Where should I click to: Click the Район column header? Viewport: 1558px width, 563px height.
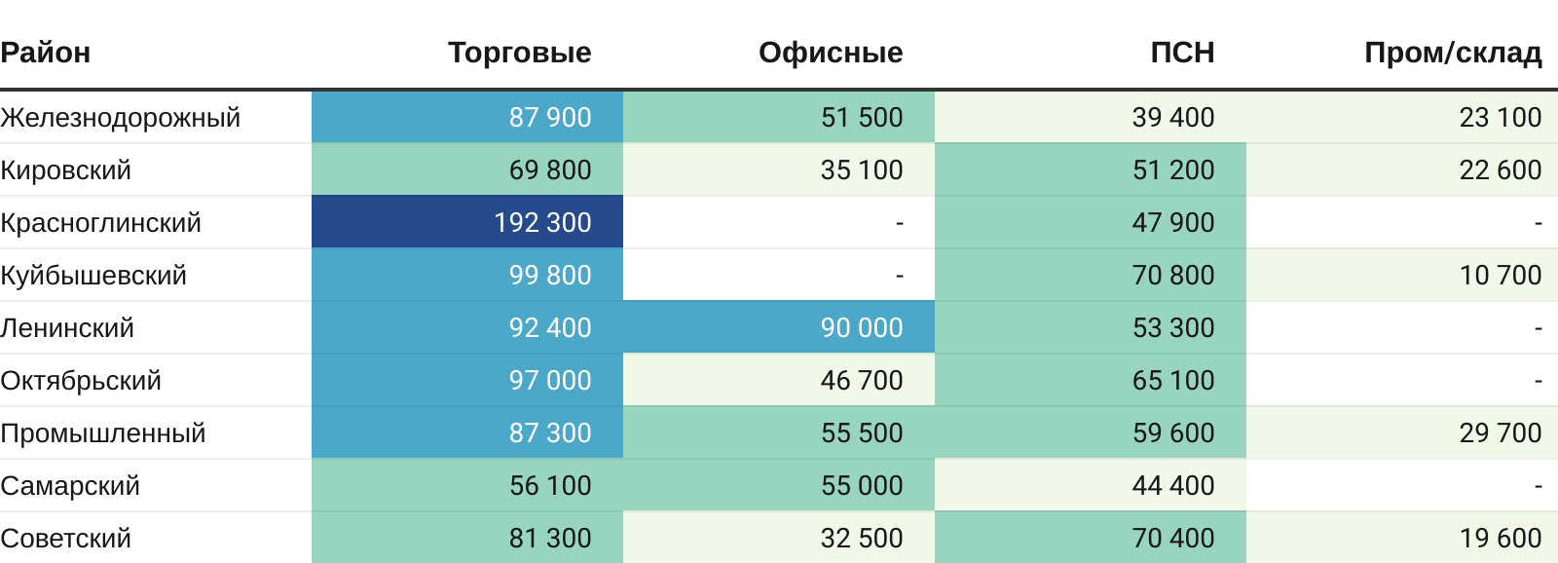click(x=46, y=53)
